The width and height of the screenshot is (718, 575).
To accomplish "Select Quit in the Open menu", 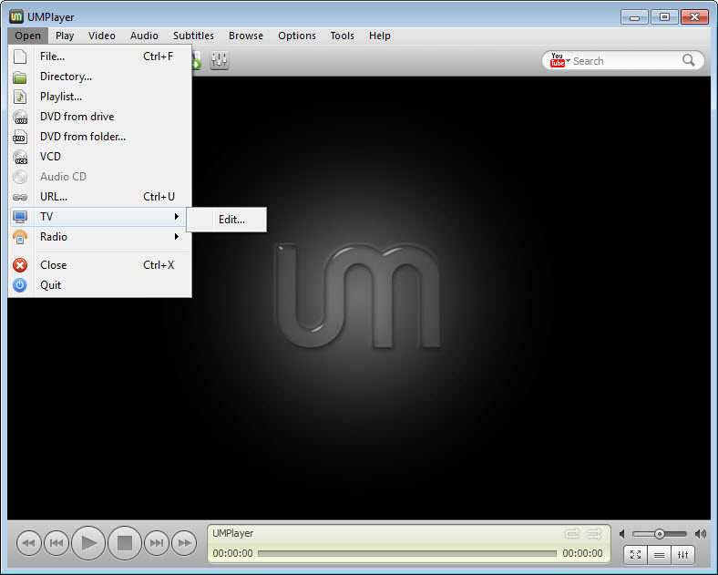I will [100, 285].
